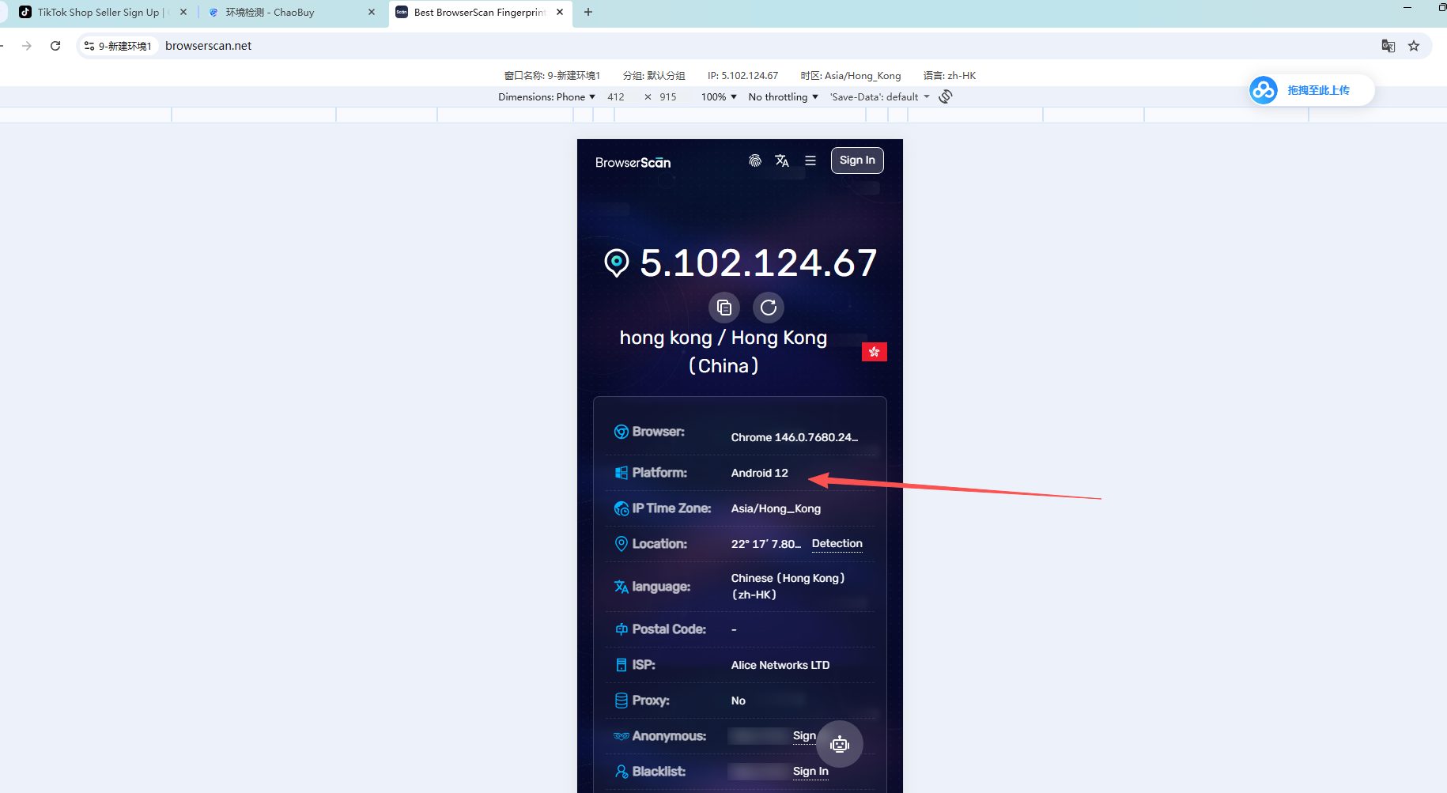
Task: Click the rotate device orientation icon
Action: 946,96
